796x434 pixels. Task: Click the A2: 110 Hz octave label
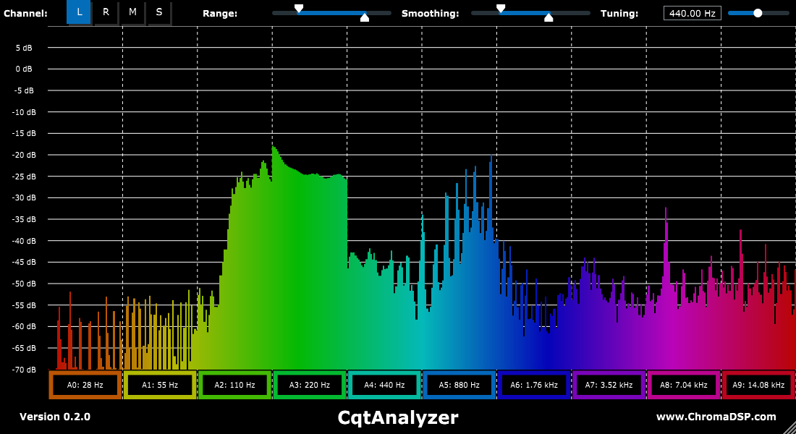(234, 385)
